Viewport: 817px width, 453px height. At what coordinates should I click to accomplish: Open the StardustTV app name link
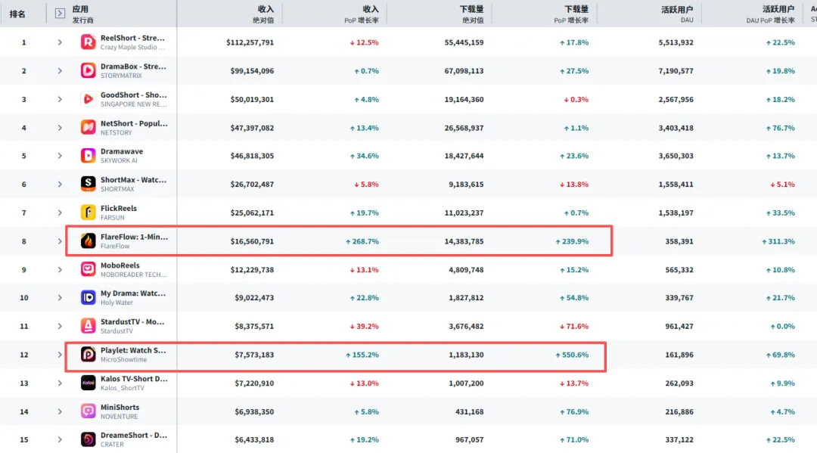click(x=132, y=321)
